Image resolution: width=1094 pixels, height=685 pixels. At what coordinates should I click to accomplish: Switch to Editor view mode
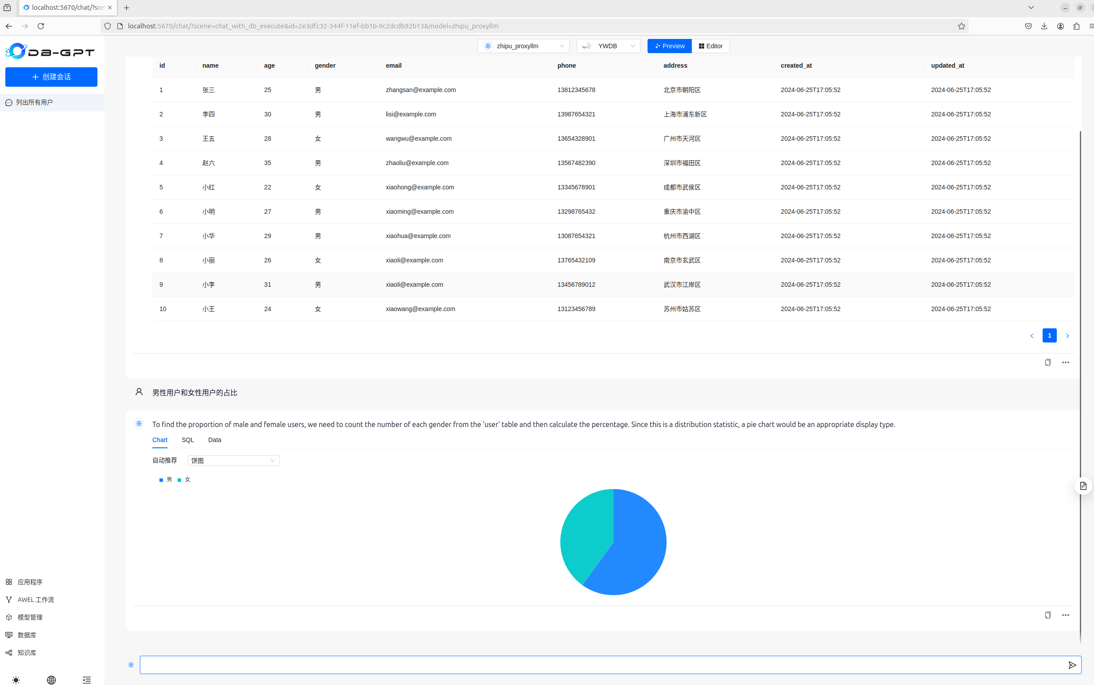(x=710, y=46)
